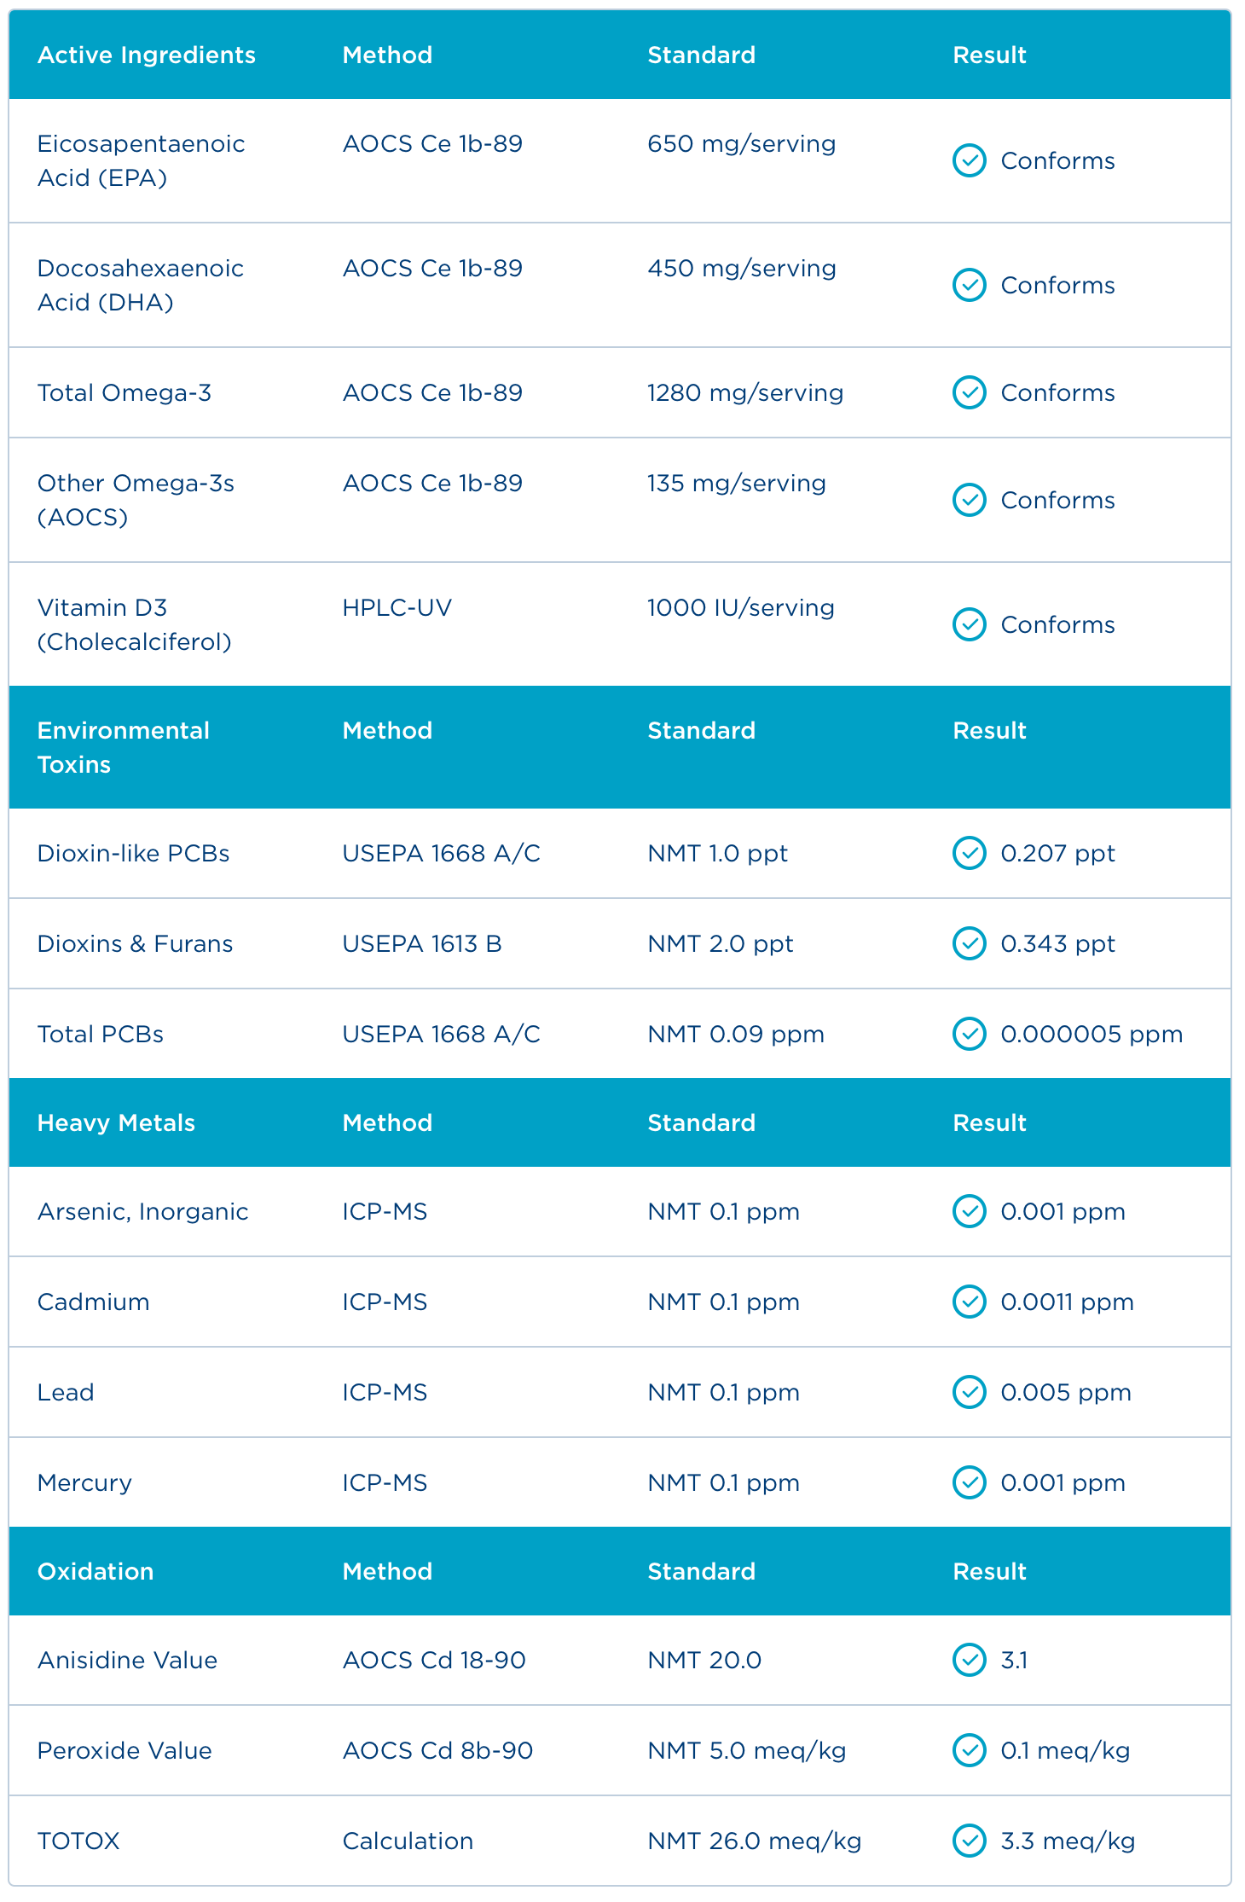The image size is (1245, 1902).
Task: Click the HPLC-UV method cell
Action: coord(397,607)
